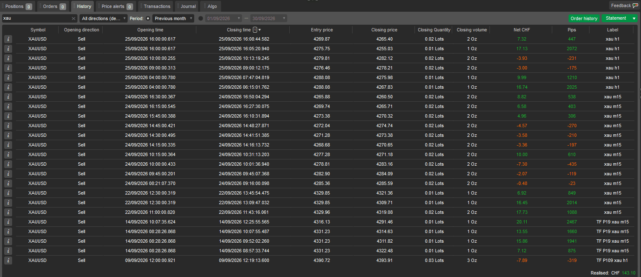Sort by the Closing Quantity column header
This screenshot has height=277, width=641.
point(434,30)
